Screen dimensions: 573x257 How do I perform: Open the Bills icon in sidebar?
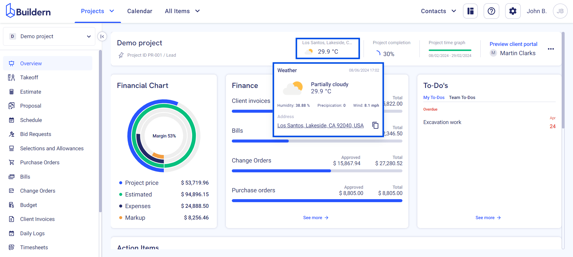pyautogui.click(x=11, y=177)
